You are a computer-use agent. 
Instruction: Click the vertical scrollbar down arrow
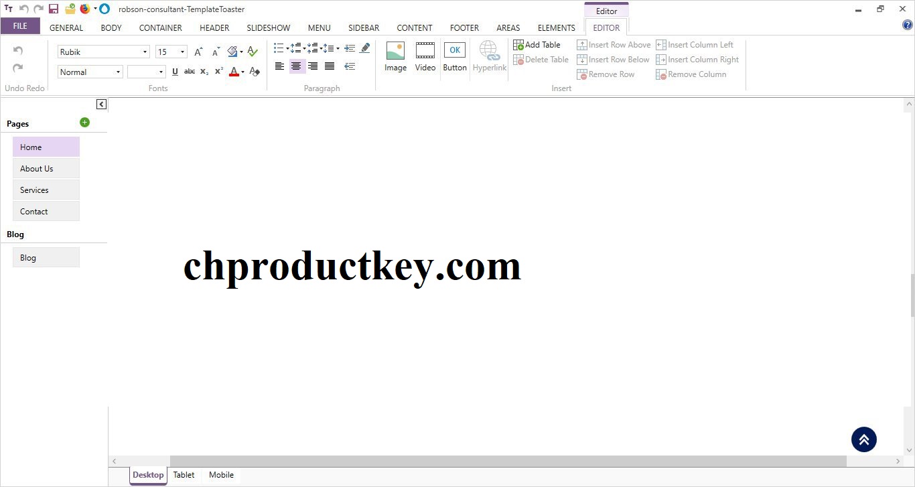910,450
